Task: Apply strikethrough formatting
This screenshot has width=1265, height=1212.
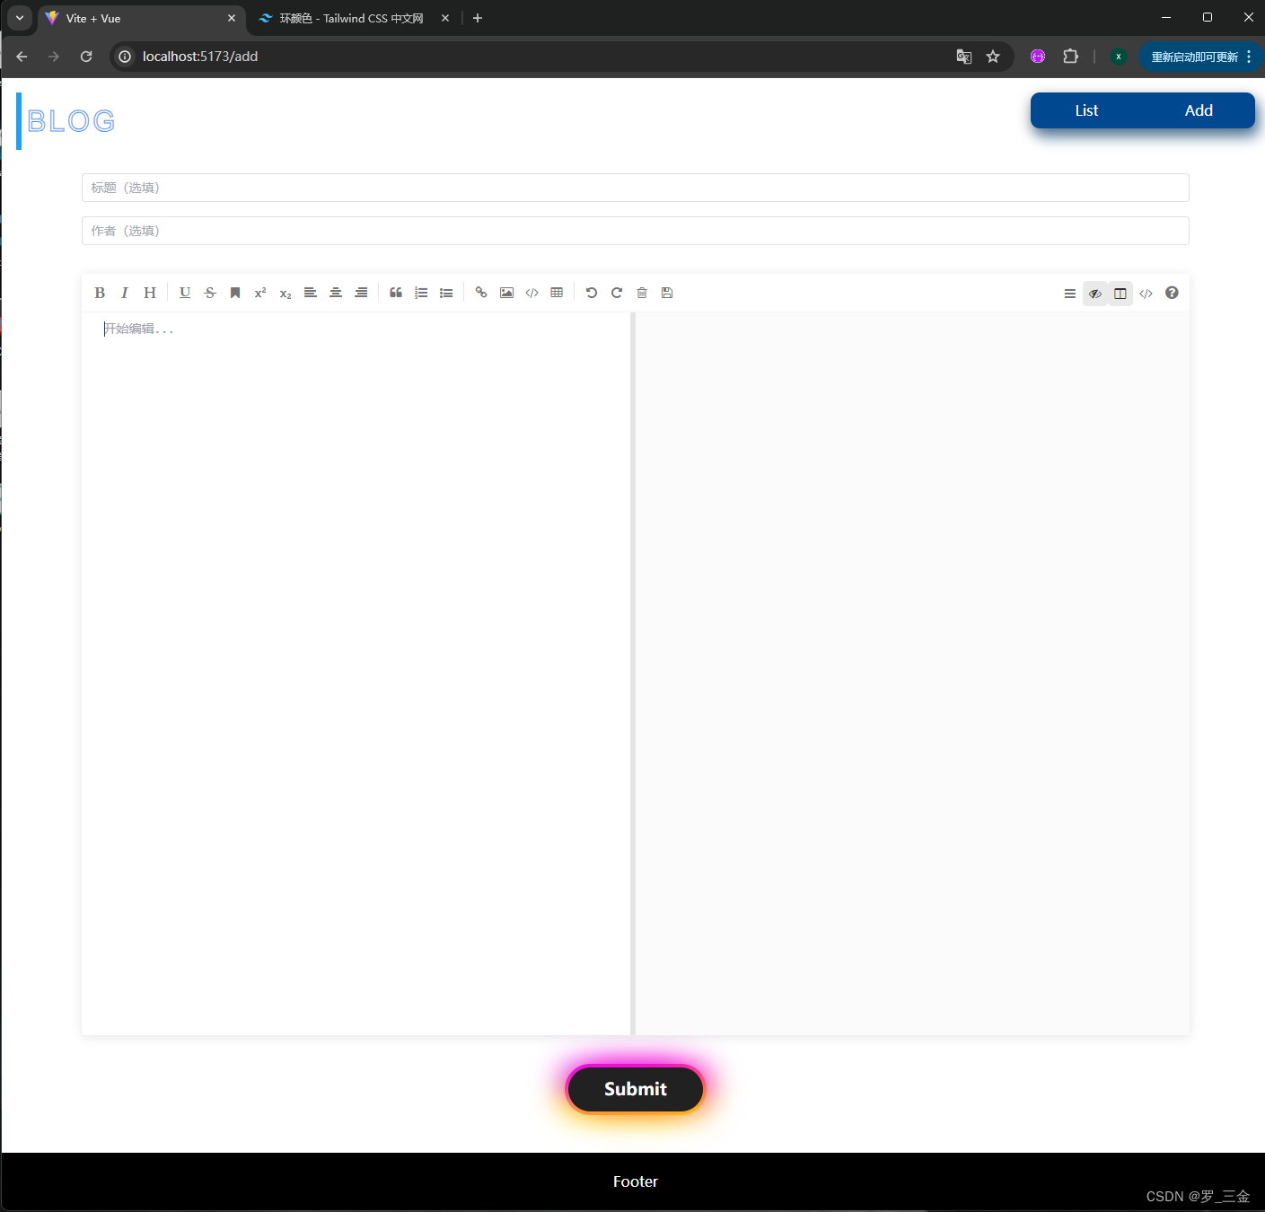Action: coord(210,293)
